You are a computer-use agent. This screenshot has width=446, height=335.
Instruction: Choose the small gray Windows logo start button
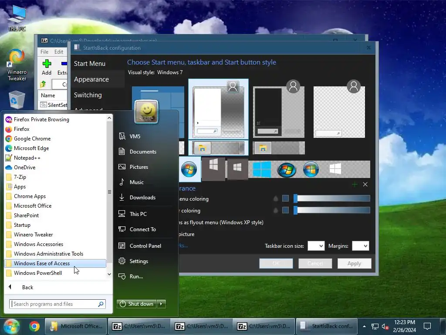point(237,169)
